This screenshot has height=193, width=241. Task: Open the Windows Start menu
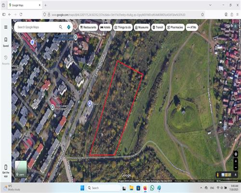[82, 188]
